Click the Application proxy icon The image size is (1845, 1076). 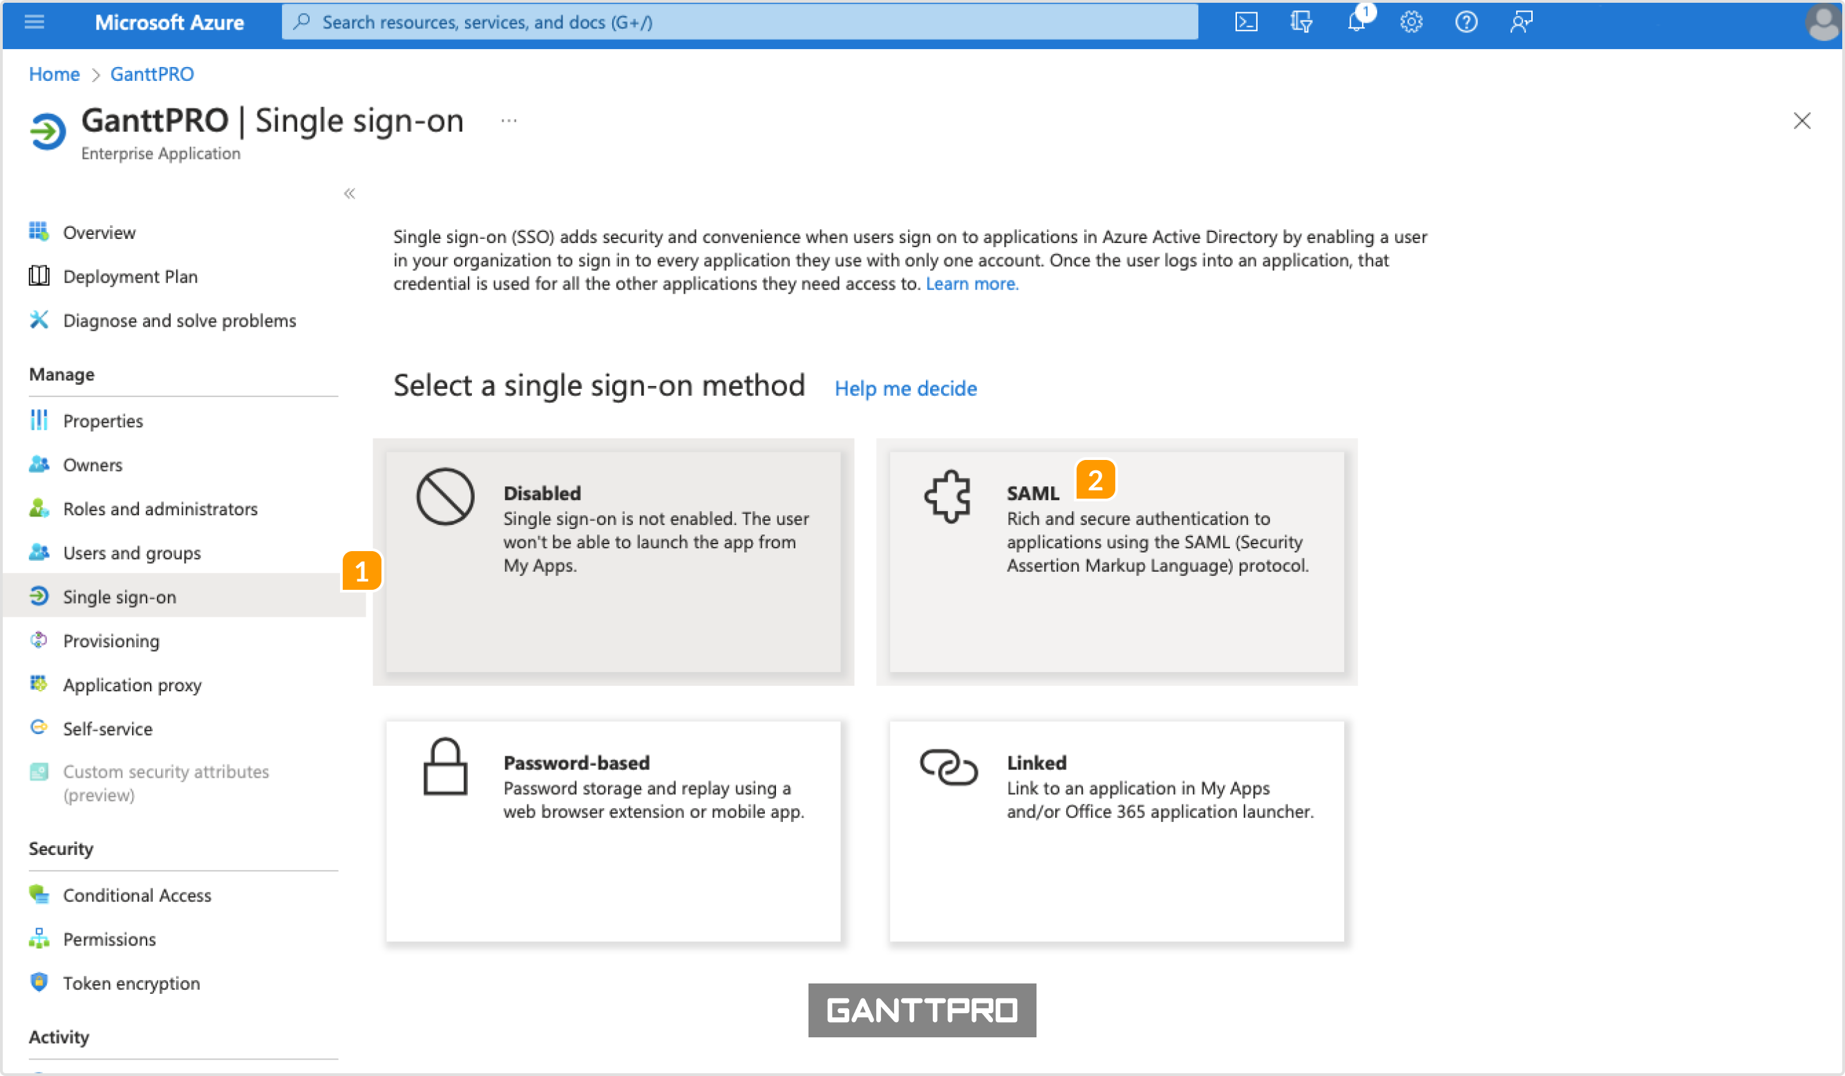click(x=39, y=684)
